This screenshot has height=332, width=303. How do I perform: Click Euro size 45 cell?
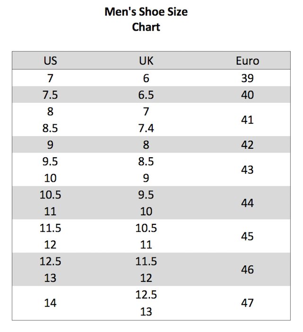(247, 236)
